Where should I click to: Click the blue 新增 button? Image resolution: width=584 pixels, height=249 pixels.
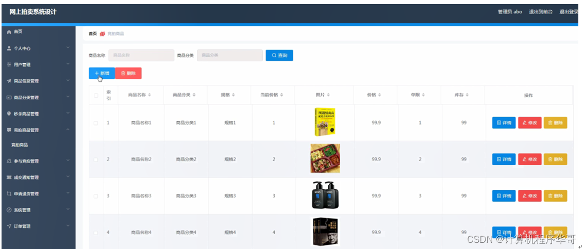click(x=102, y=73)
